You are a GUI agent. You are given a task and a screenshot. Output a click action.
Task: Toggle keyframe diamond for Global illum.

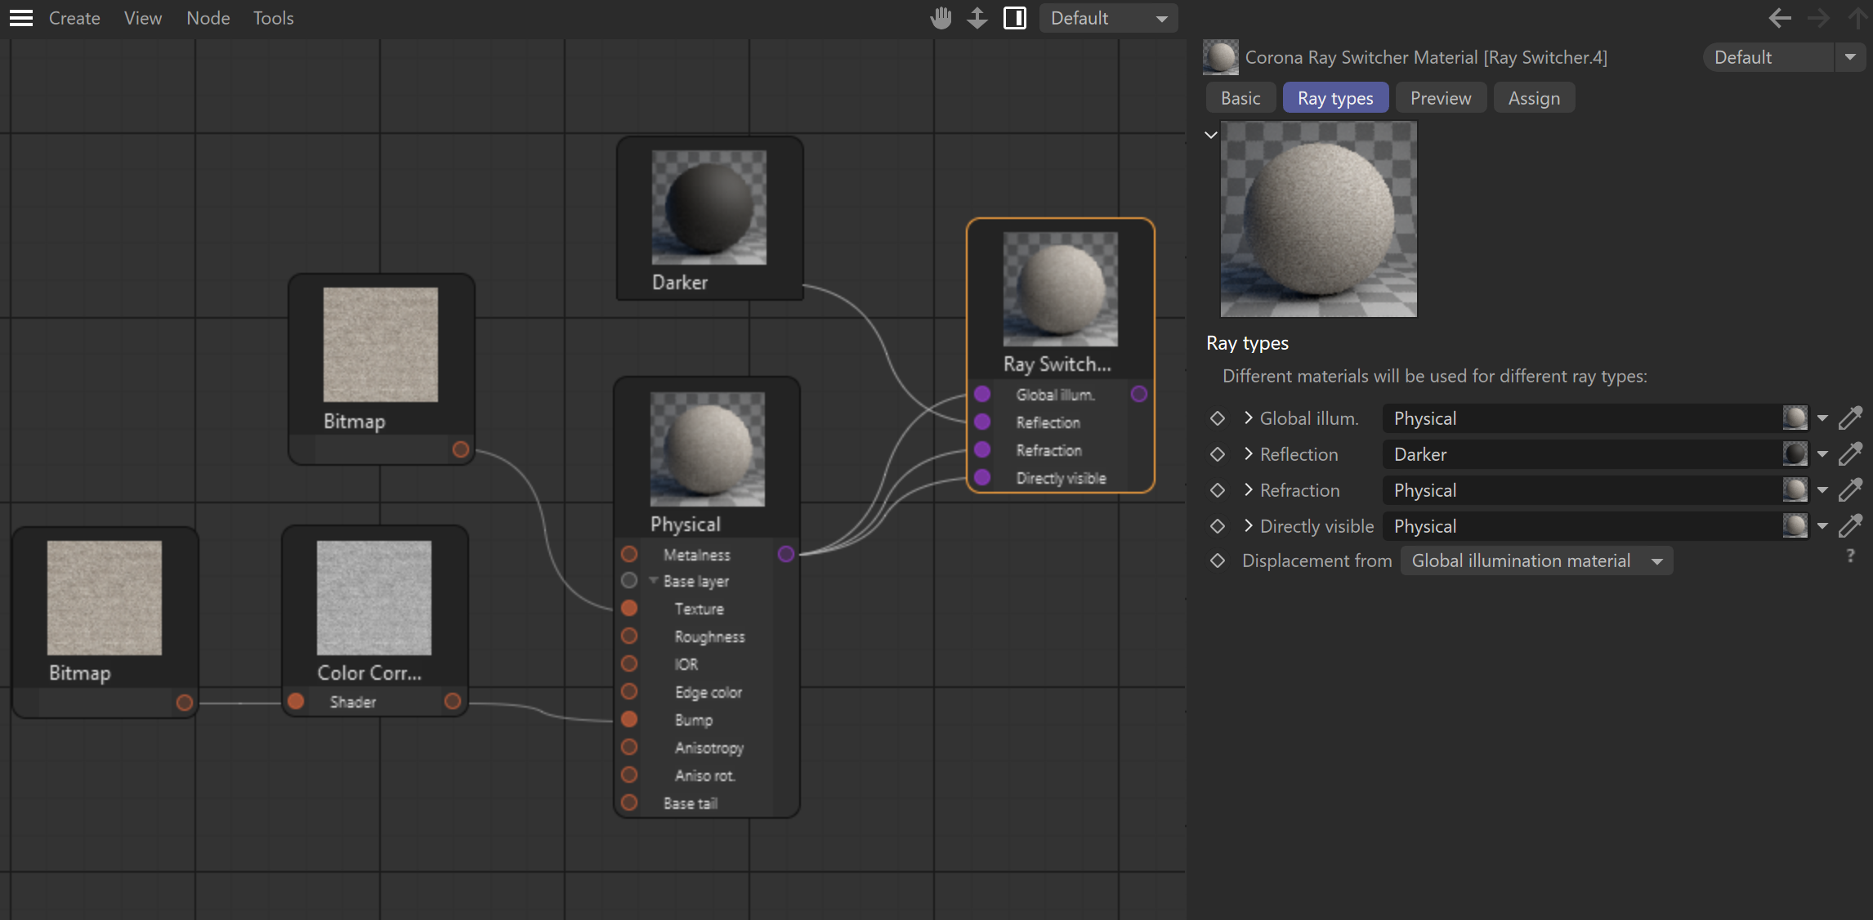click(x=1218, y=418)
